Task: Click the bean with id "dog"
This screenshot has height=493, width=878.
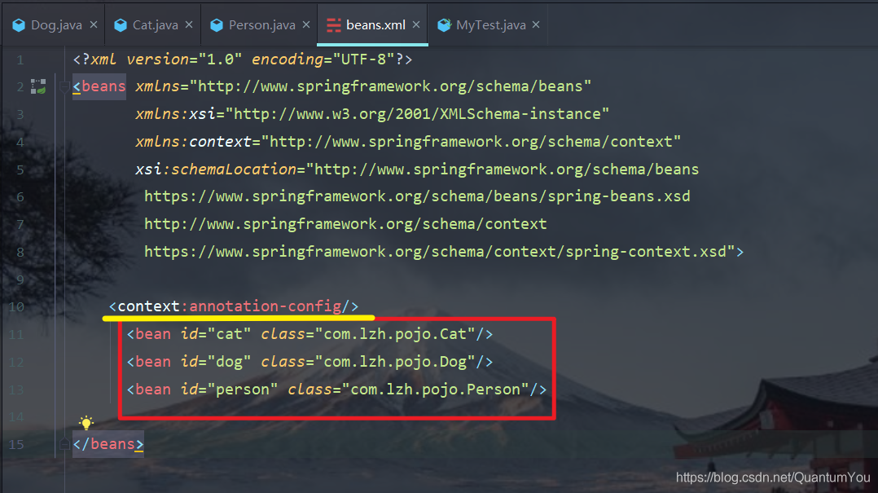Action: click(309, 362)
